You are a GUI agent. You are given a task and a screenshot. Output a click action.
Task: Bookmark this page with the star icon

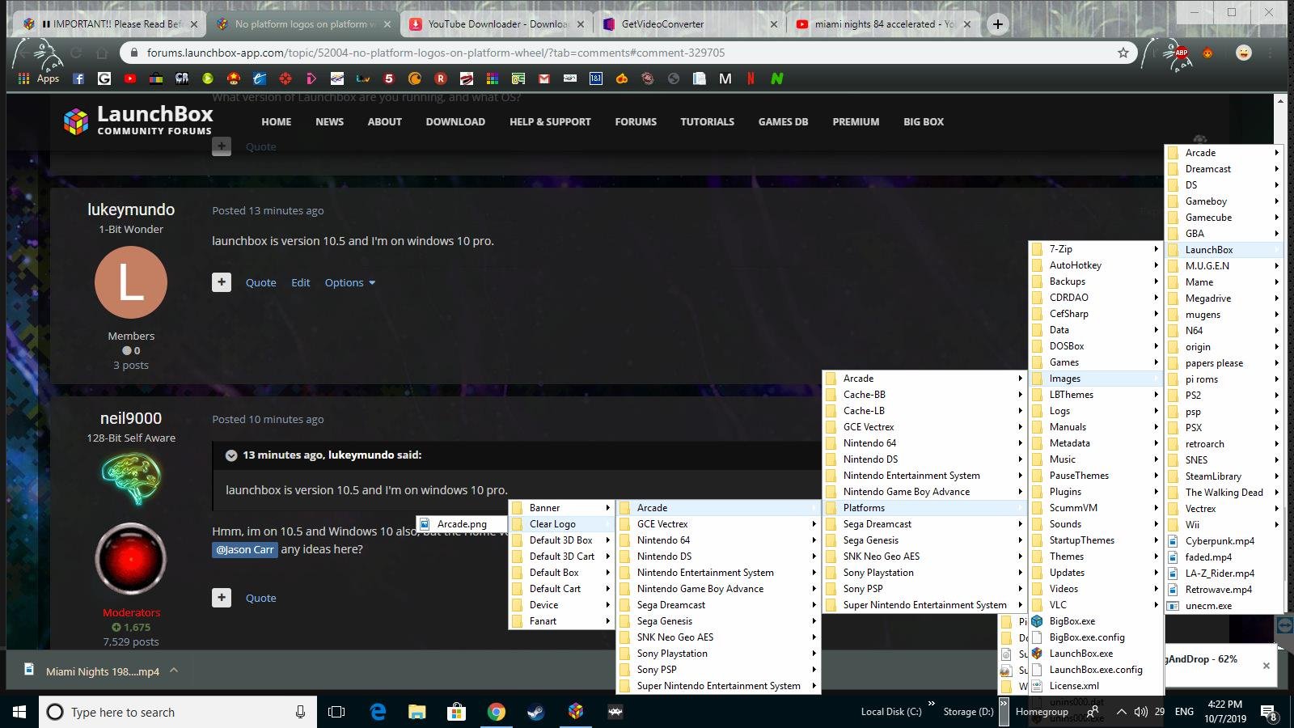1123,53
